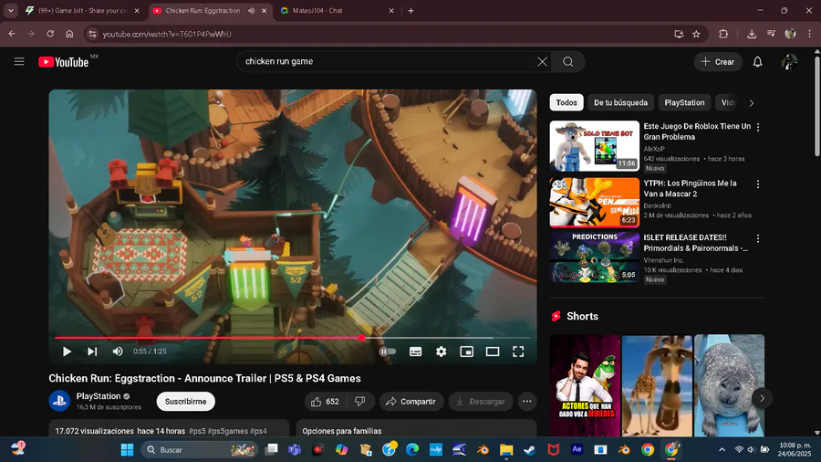Open the Extensions puzzle icon
Image resolution: width=821 pixels, height=462 pixels.
tap(723, 34)
